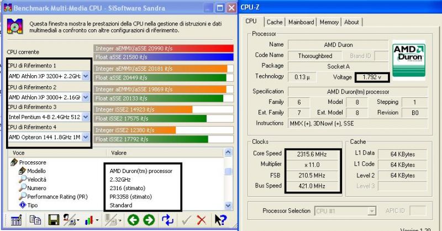Click Multiplier value 'x 11.0'
This screenshot has height=231, width=442.
[x=312, y=165]
